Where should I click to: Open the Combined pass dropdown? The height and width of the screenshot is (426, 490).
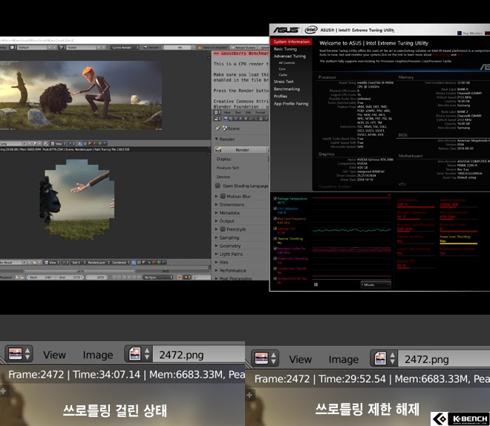coord(120,263)
